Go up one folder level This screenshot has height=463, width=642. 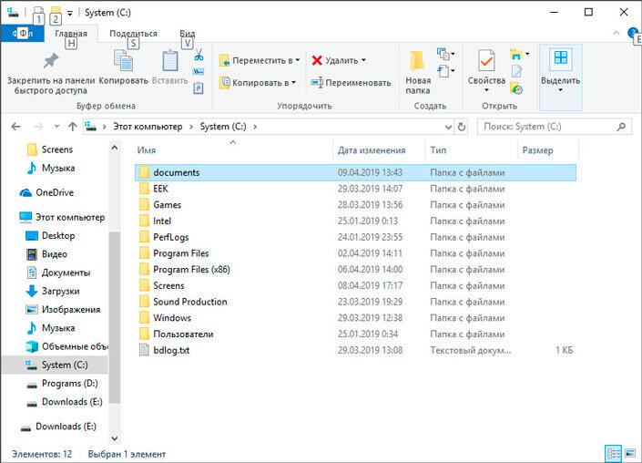pos(73,127)
